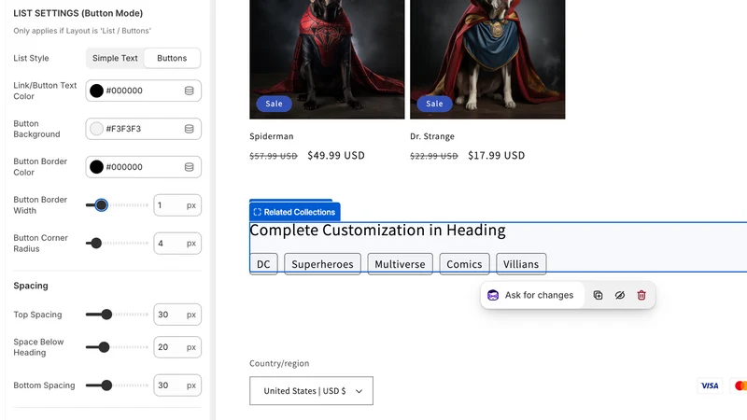Open the Button Border Color black swatch
The width and height of the screenshot is (747, 420).
(x=96, y=167)
